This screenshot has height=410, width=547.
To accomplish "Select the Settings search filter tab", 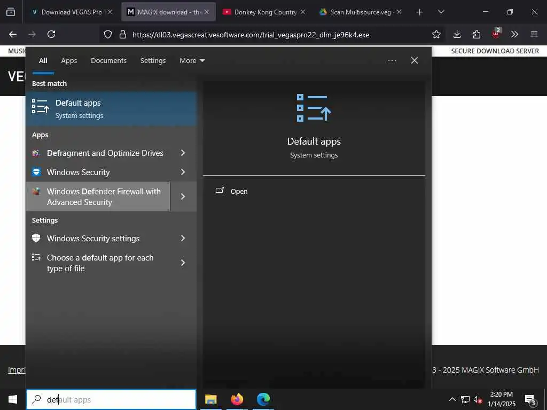I will tap(153, 61).
